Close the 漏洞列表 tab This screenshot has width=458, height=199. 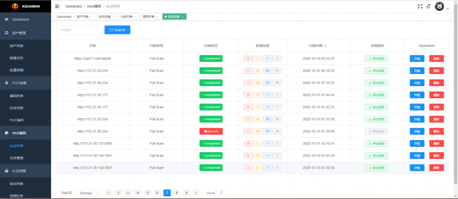157,17
